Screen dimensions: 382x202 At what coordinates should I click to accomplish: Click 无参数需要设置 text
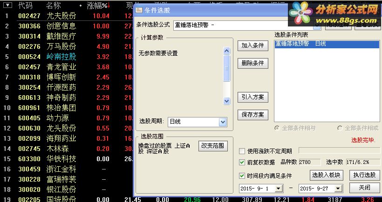(x=158, y=53)
